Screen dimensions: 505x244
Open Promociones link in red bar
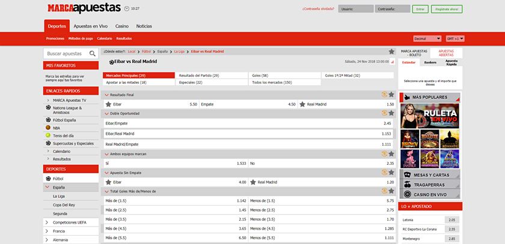click(55, 38)
